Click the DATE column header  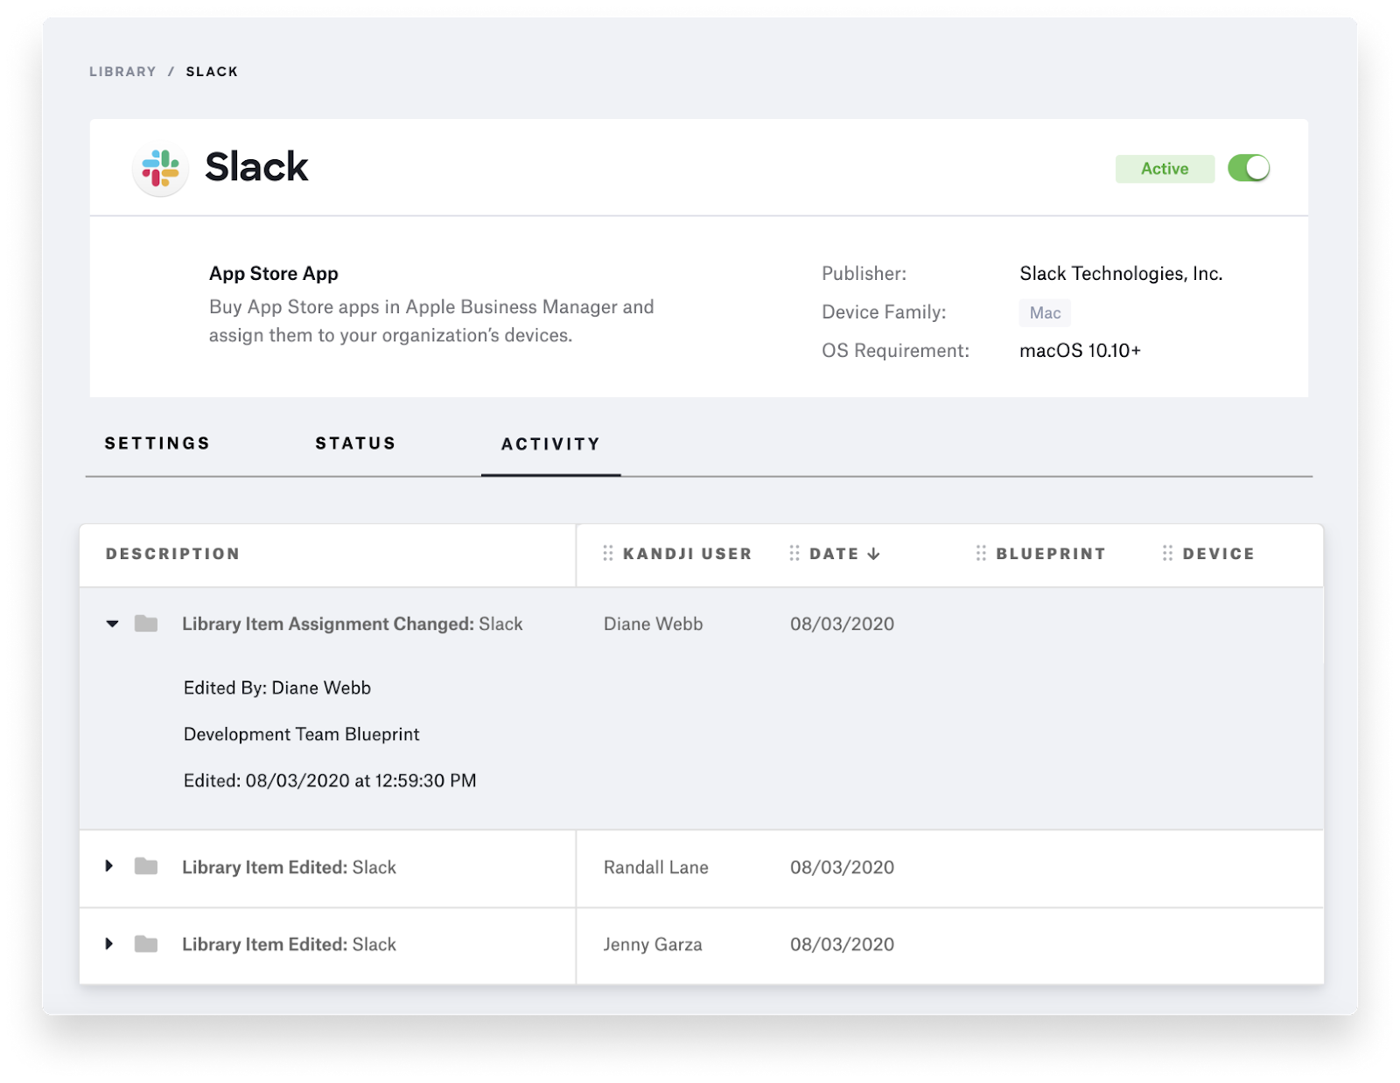[833, 553]
